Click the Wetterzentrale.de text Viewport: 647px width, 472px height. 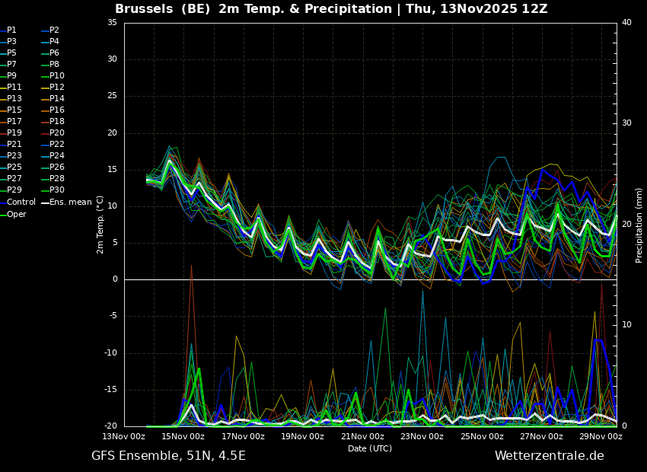[x=550, y=456]
